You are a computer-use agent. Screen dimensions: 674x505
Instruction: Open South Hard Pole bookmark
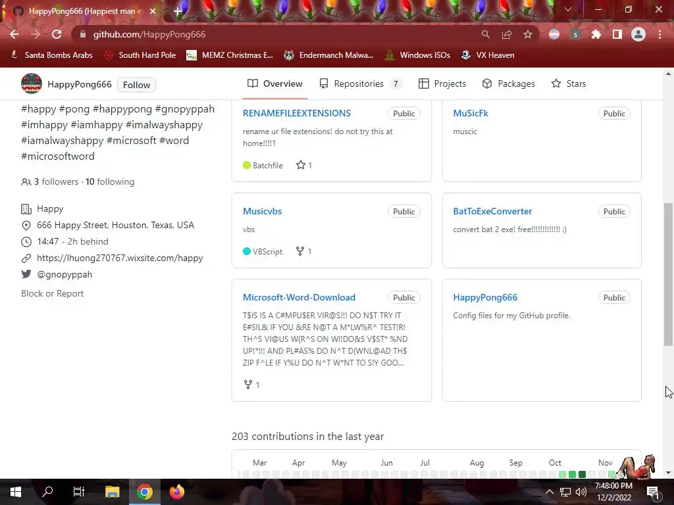tap(140, 55)
